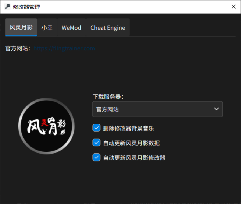Click the chevron arrow in server dropdown
241x204 pixels.
pos(217,109)
